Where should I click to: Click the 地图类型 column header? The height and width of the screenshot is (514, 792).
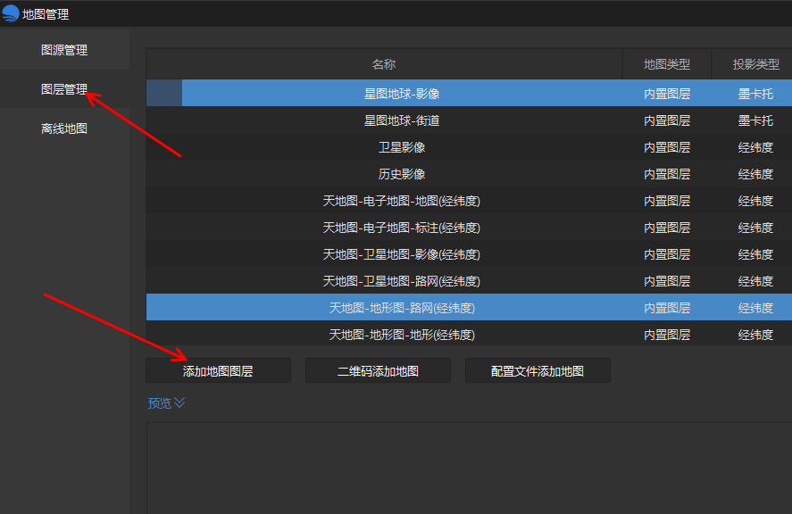tap(667, 64)
